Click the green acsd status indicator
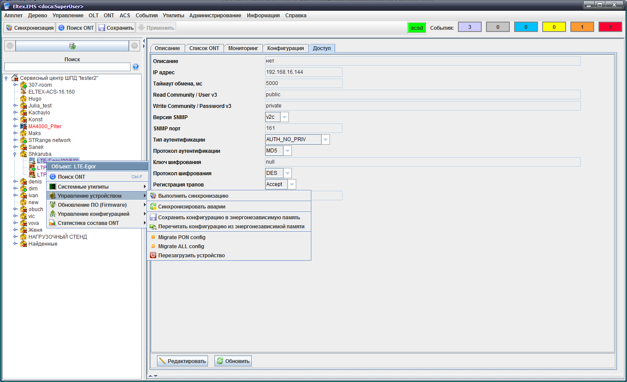 (x=416, y=28)
